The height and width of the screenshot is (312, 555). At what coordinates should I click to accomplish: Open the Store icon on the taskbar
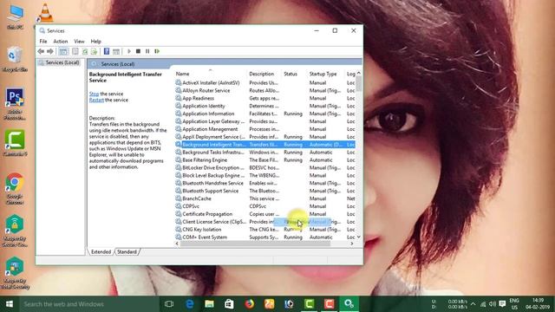pyautogui.click(x=229, y=304)
